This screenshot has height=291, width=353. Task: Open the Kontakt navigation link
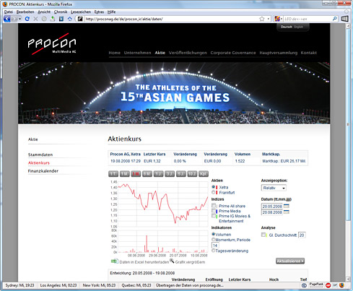[309, 53]
